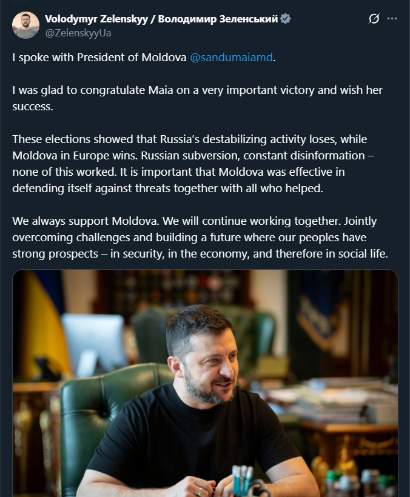This screenshot has height=497, width=410.
Task: Click the verified badge beside the name
Action: [285, 19]
